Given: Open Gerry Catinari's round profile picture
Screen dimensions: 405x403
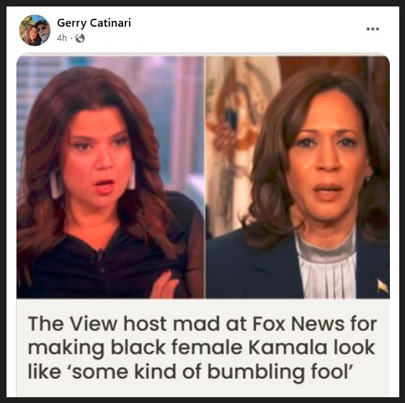Looking at the screenshot, I should [35, 30].
